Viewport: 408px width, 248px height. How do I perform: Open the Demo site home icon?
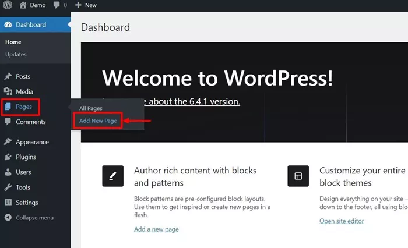coord(23,5)
